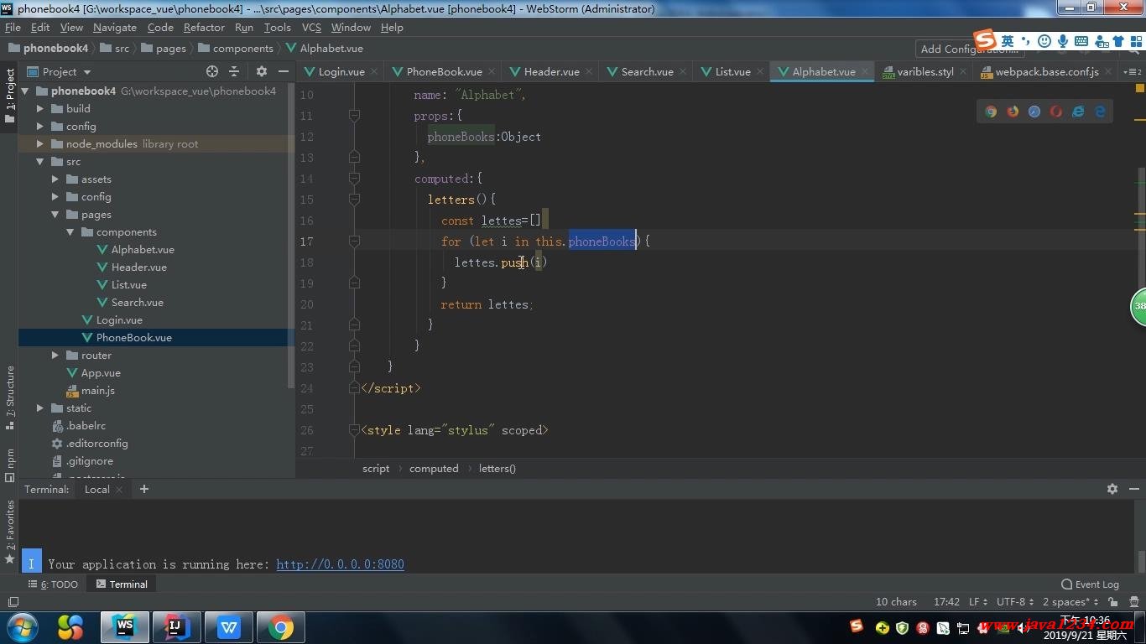
Task: Open Project panel settings gear
Action: [x=262, y=71]
